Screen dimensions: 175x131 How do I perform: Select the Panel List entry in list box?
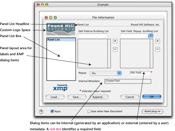(60, 40)
